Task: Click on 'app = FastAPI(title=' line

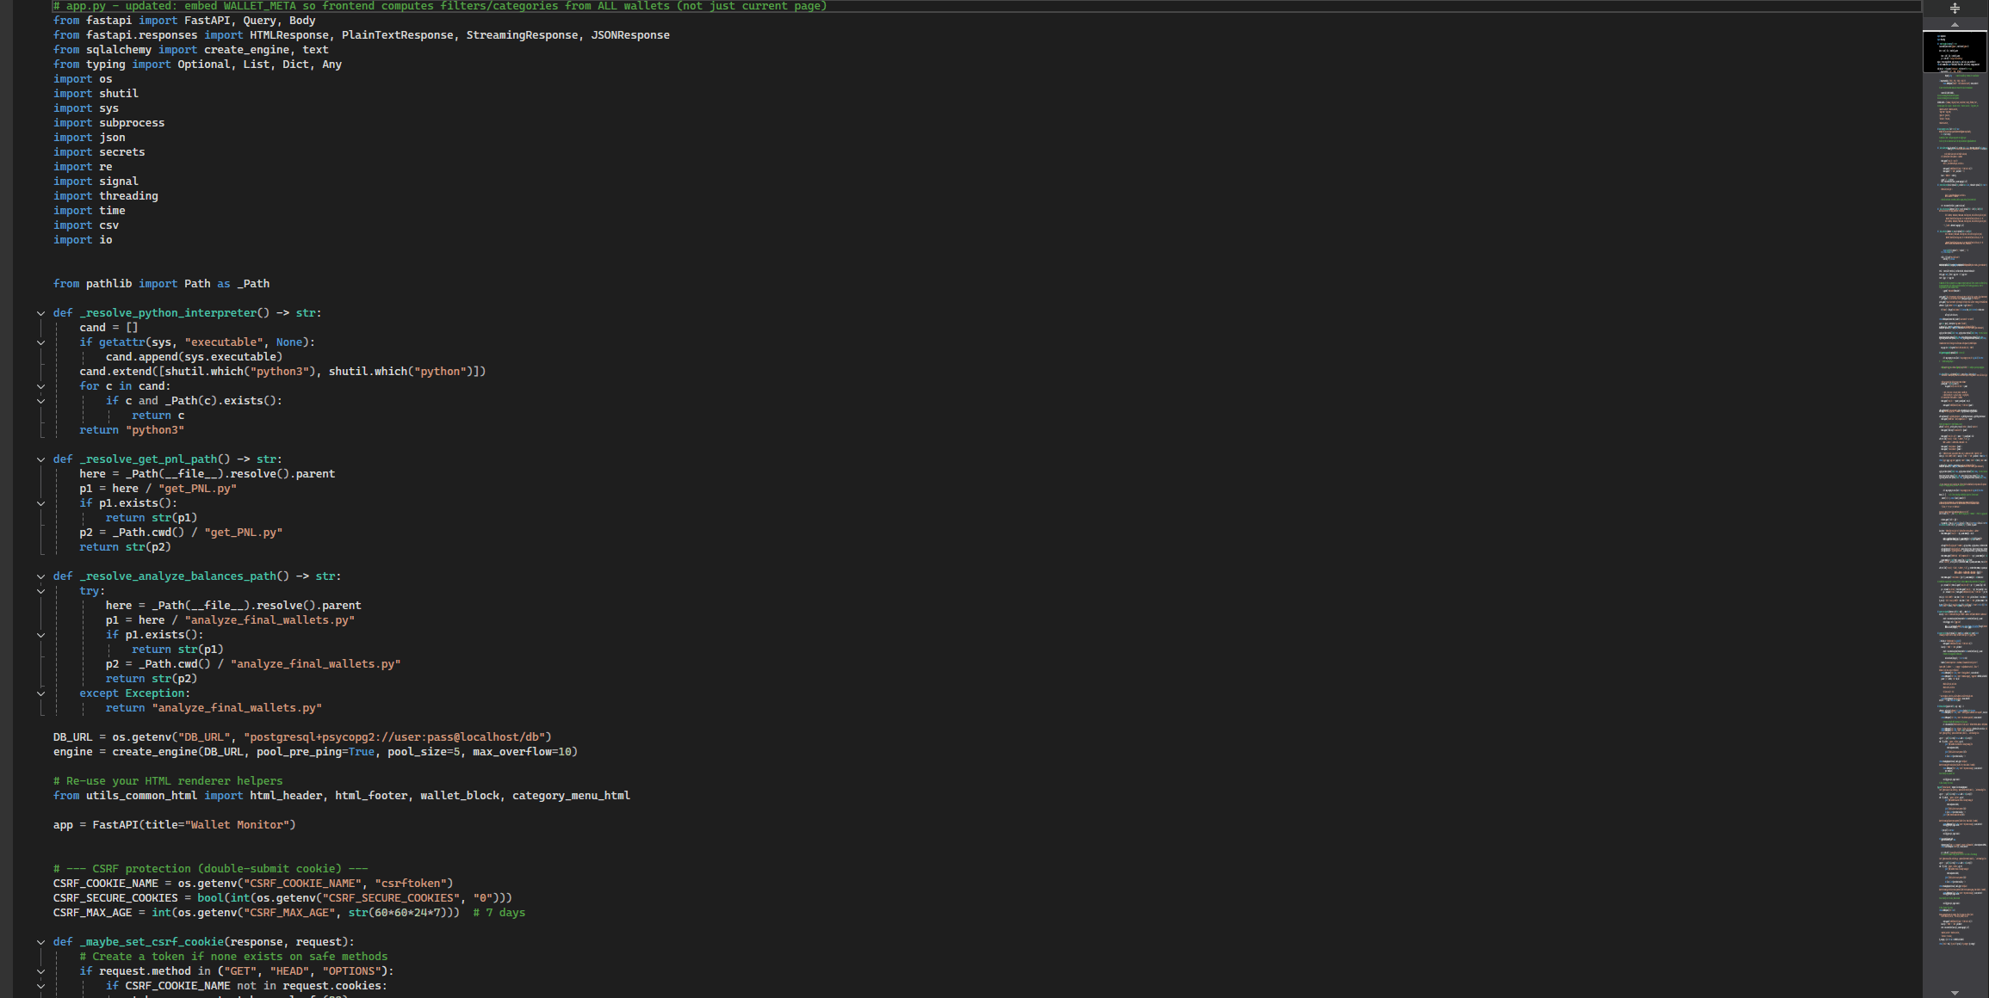Action: click(174, 825)
